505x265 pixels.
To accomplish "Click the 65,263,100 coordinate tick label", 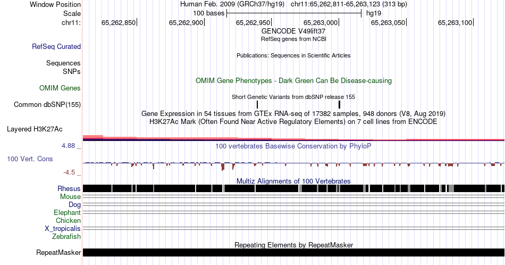I will pos(455,22).
